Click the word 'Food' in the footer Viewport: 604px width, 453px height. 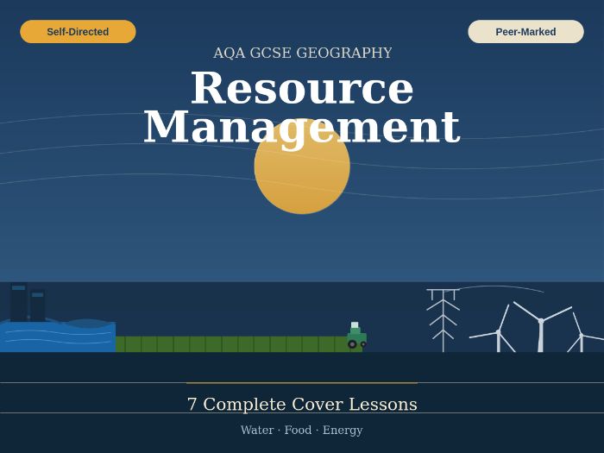[x=298, y=430]
